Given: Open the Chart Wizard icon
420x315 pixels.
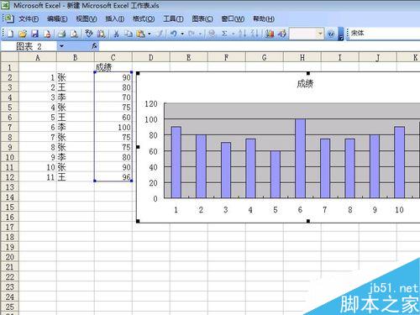Looking at the screenshot, I should pyautogui.click(x=270, y=34).
